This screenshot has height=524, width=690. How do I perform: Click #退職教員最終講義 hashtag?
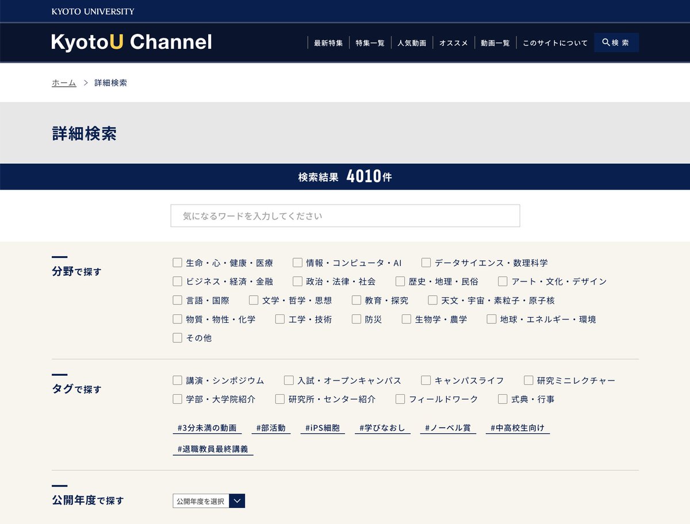click(x=213, y=449)
